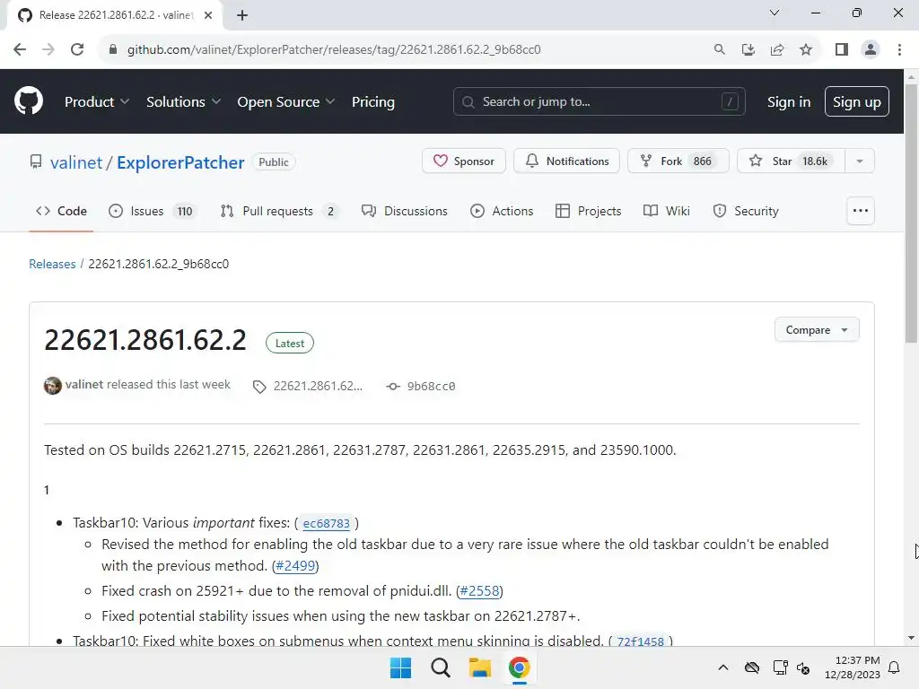Open commit 72f1458 link
919x689 pixels.
coord(640,641)
